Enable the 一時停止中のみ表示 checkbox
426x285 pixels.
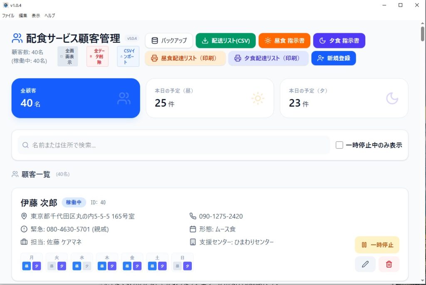tap(339, 145)
